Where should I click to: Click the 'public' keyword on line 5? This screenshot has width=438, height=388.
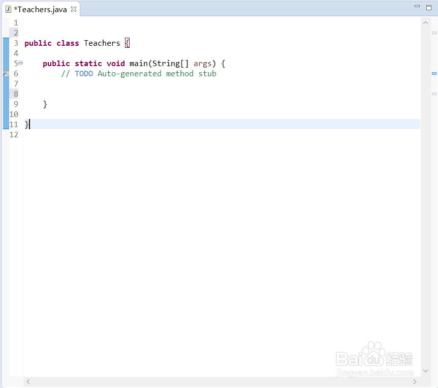coord(56,64)
